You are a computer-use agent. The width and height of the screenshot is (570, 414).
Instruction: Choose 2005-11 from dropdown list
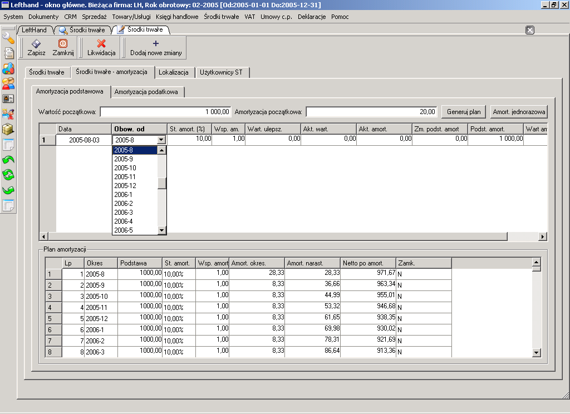[x=135, y=177]
